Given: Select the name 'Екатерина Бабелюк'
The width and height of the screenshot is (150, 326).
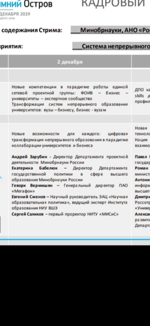Looking at the screenshot, I should click(x=35, y=168).
